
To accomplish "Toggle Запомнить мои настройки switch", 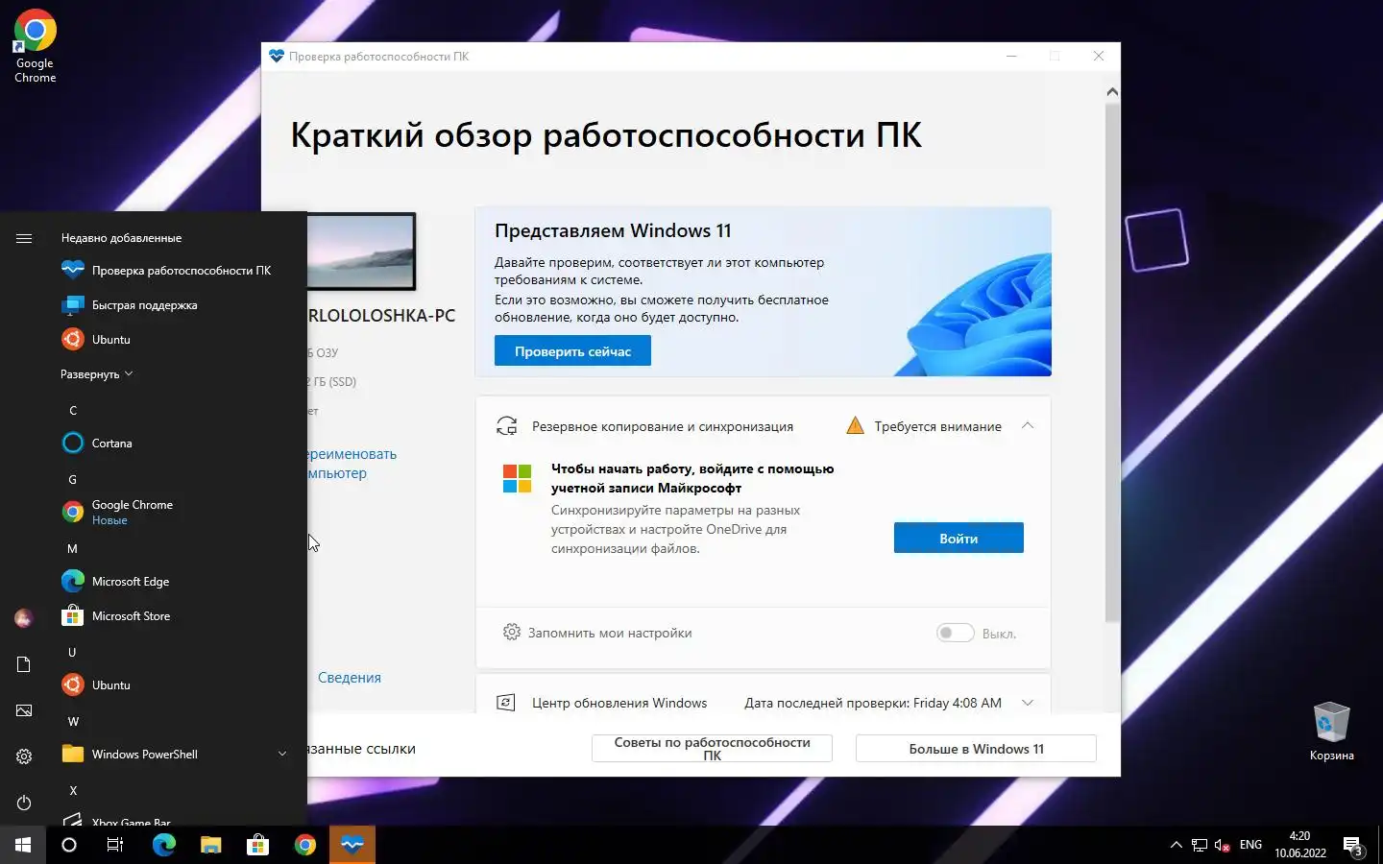I will pyautogui.click(x=956, y=633).
